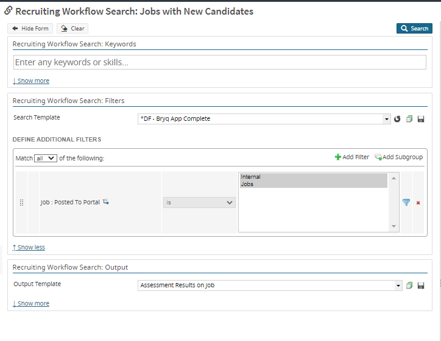Collapse filters with the Show less link
The height and width of the screenshot is (341, 441).
[29, 247]
